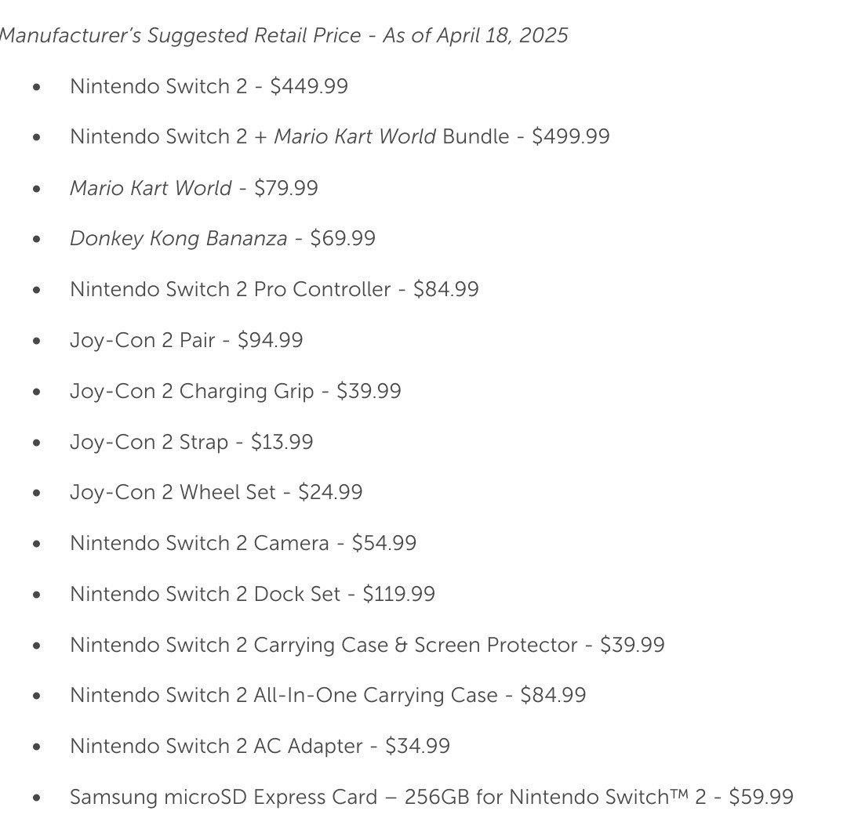The width and height of the screenshot is (847, 836).
Task: Select the Nintendo Switch 2 Camera entry
Action: click(243, 543)
